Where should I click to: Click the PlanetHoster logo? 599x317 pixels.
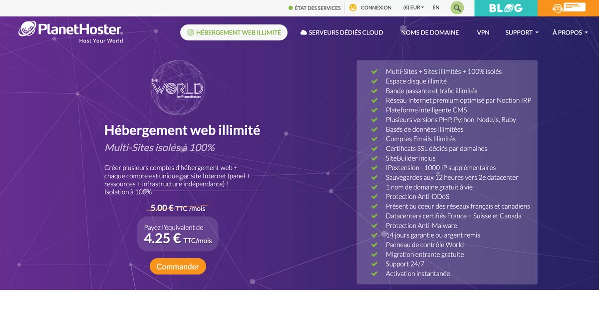(70, 32)
